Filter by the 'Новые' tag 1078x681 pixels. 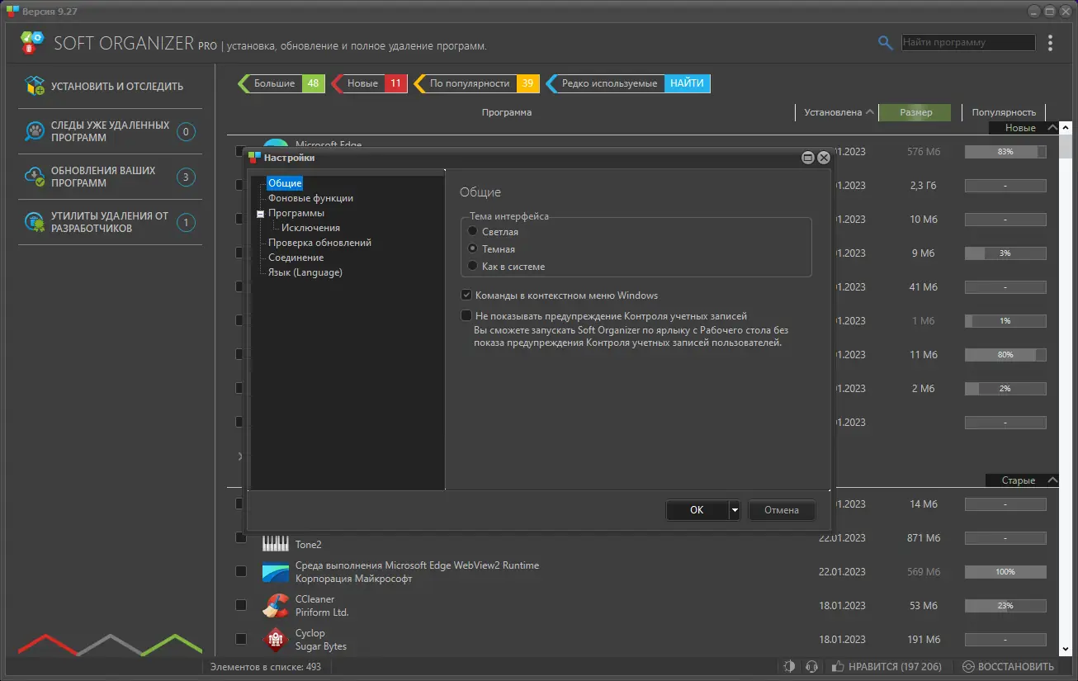[369, 83]
